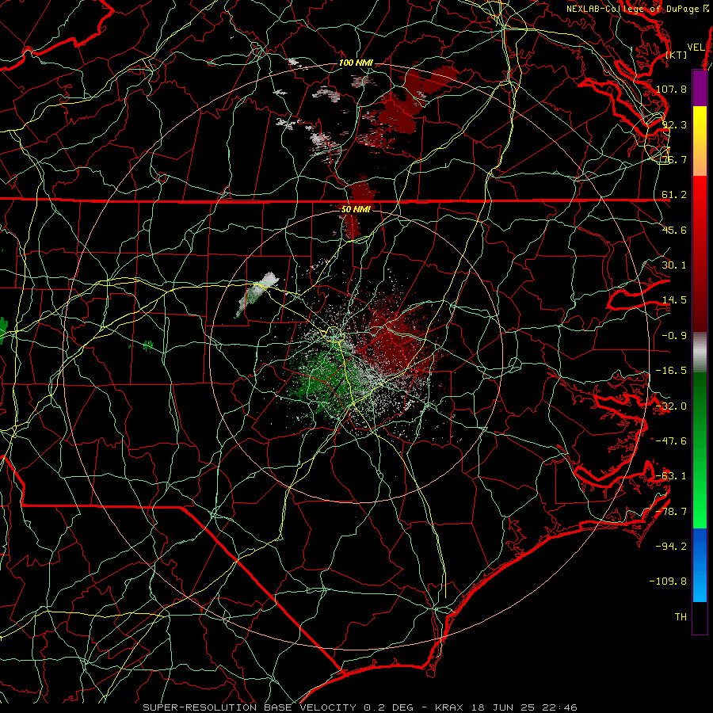Click the gray near-zero segment of color bar
The width and height of the screenshot is (713, 713).
pos(700,353)
